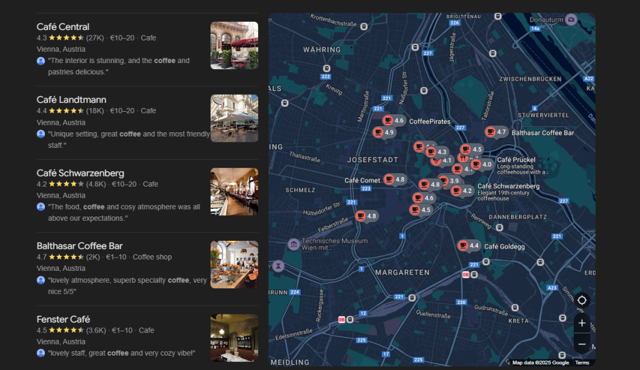
Task: View Café Schwarzenberg interior thumbnail
Action: click(234, 192)
